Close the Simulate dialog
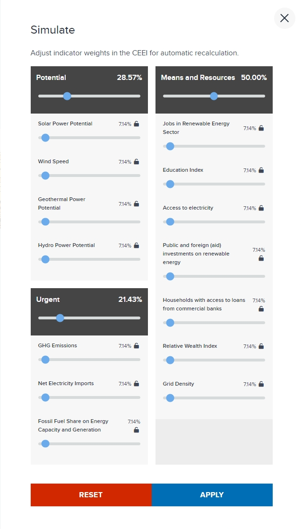The width and height of the screenshot is (302, 529). [x=284, y=18]
